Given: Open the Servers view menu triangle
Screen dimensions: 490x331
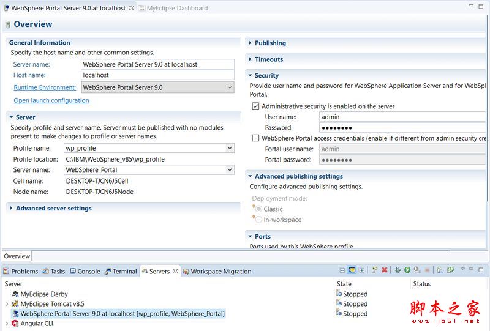Looking at the screenshot, I should coord(462,269).
